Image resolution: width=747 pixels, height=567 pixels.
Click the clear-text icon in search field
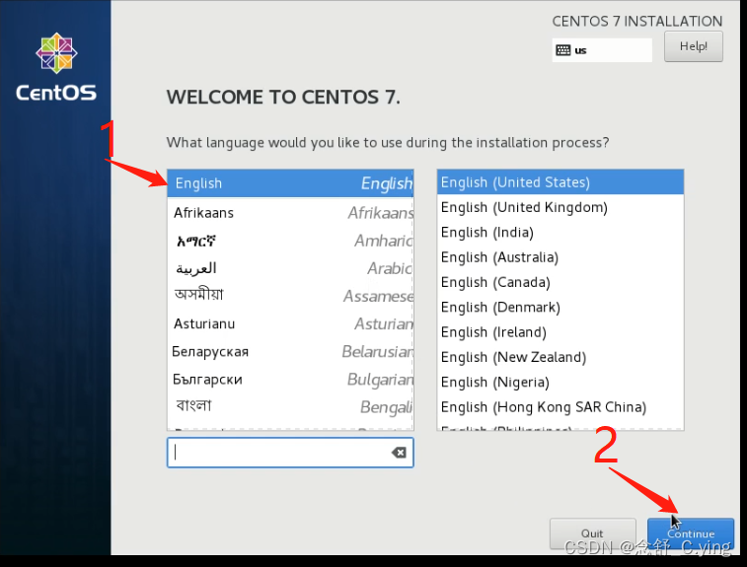[x=399, y=453]
